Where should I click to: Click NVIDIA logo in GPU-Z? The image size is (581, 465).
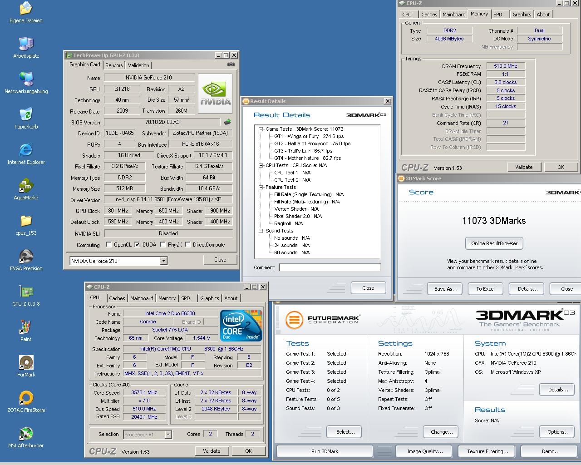(x=215, y=94)
